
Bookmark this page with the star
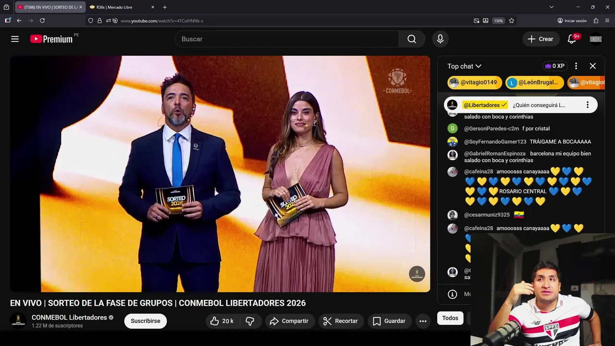512,21
